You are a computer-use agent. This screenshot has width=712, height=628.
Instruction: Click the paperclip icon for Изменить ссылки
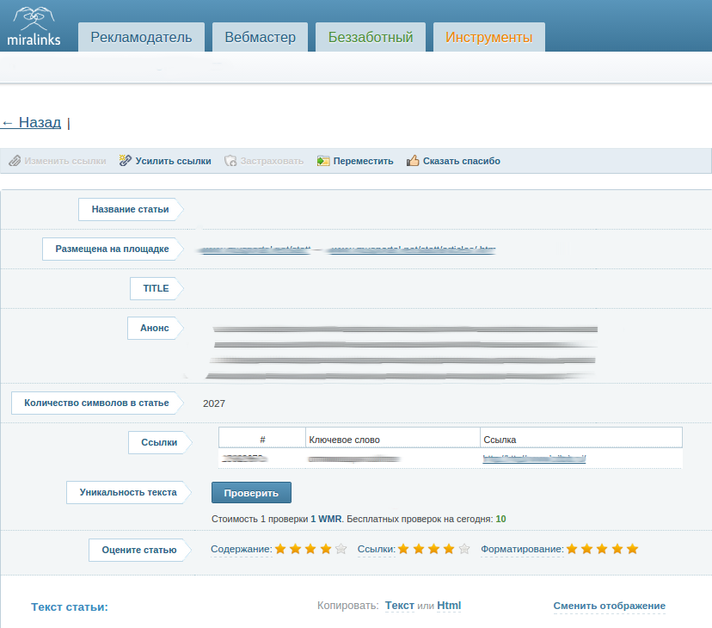pos(15,161)
